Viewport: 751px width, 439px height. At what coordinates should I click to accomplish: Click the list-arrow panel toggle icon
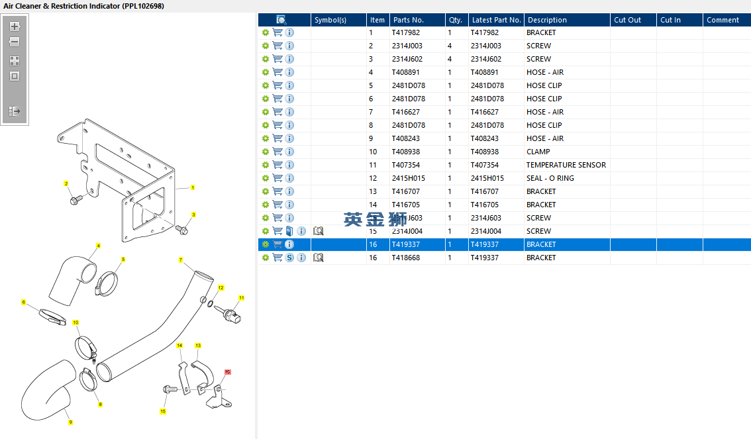pyautogui.click(x=15, y=111)
